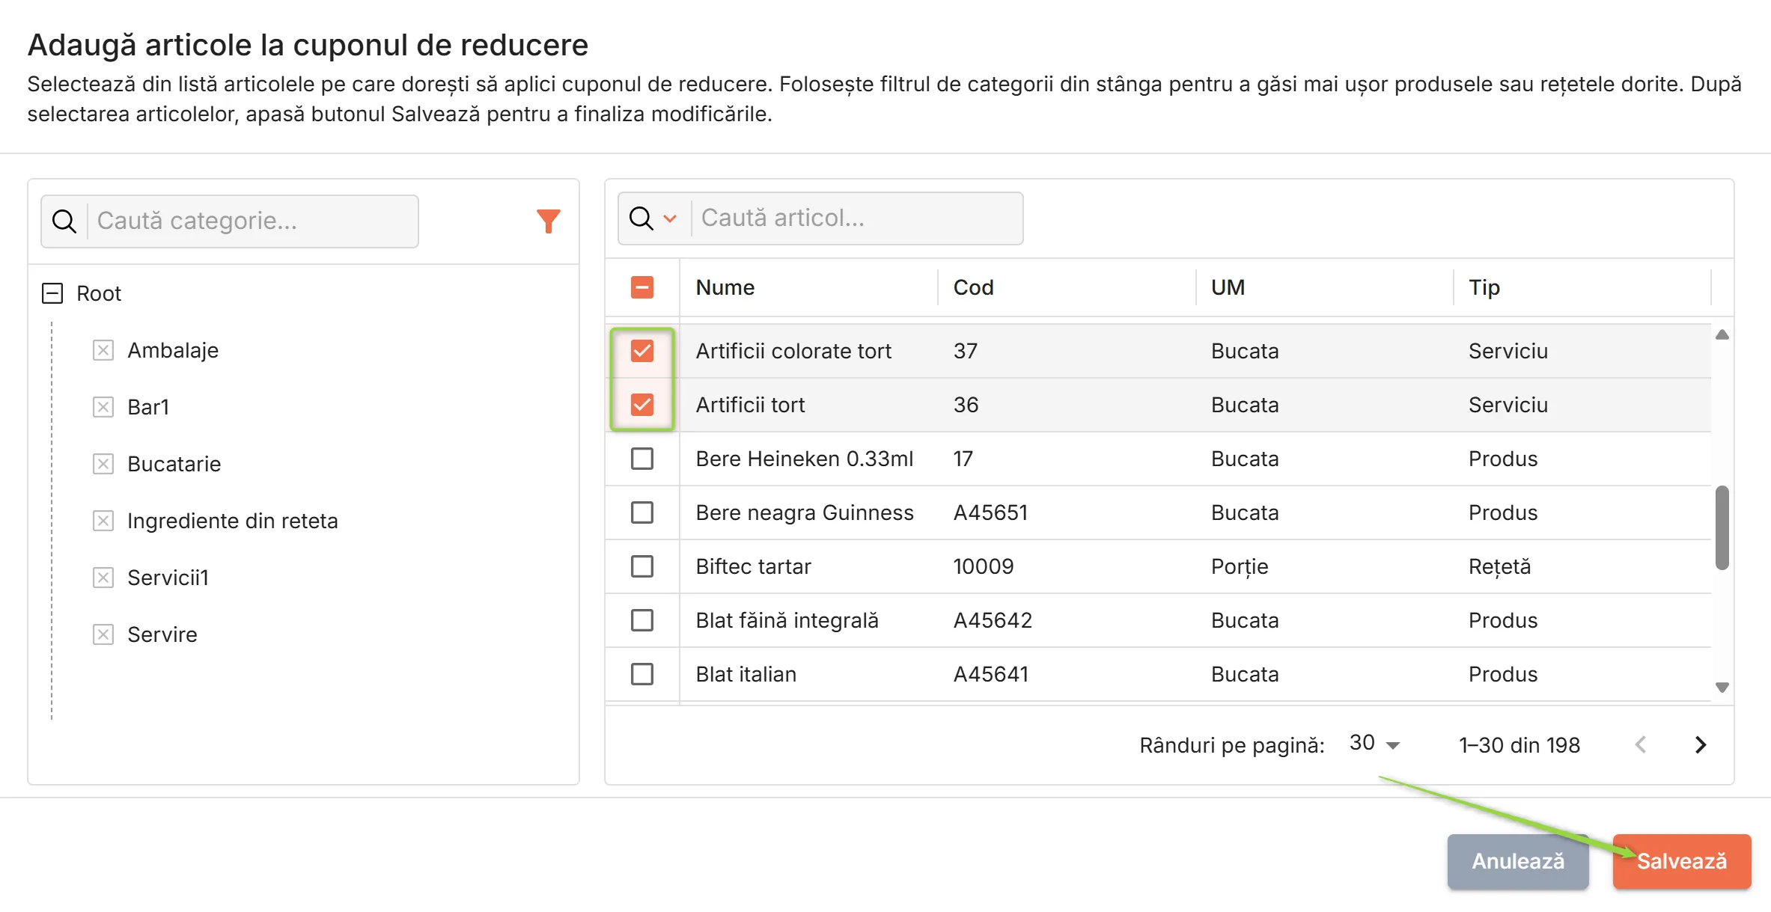Click the orange category filter funnel icon
This screenshot has height=912, width=1771.
pos(548,221)
